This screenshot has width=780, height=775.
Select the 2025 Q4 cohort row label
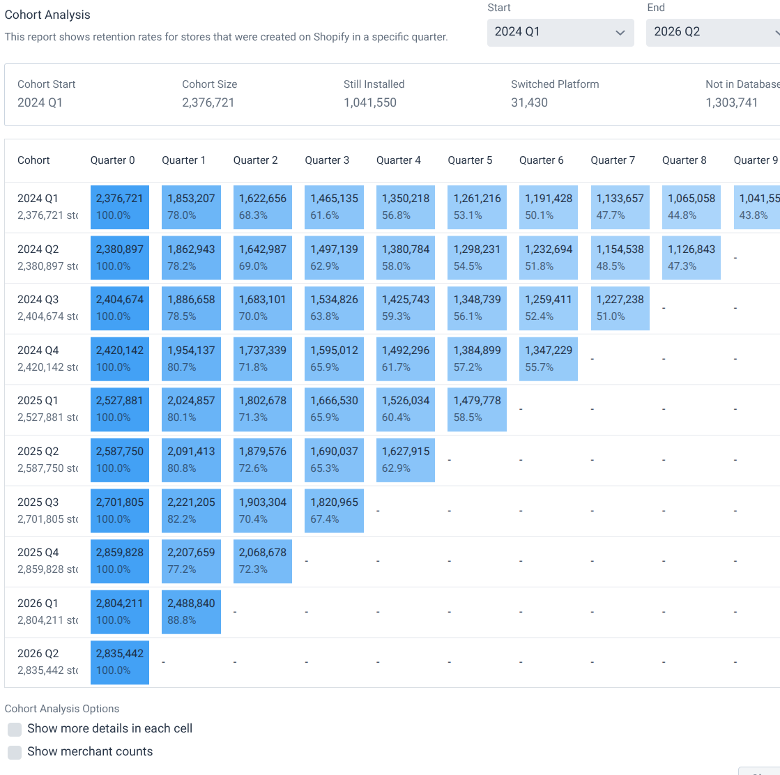[x=38, y=552]
